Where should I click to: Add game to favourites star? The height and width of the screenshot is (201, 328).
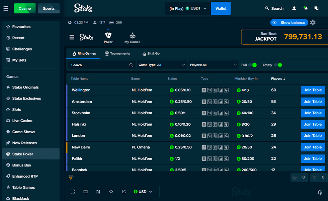click(x=111, y=192)
